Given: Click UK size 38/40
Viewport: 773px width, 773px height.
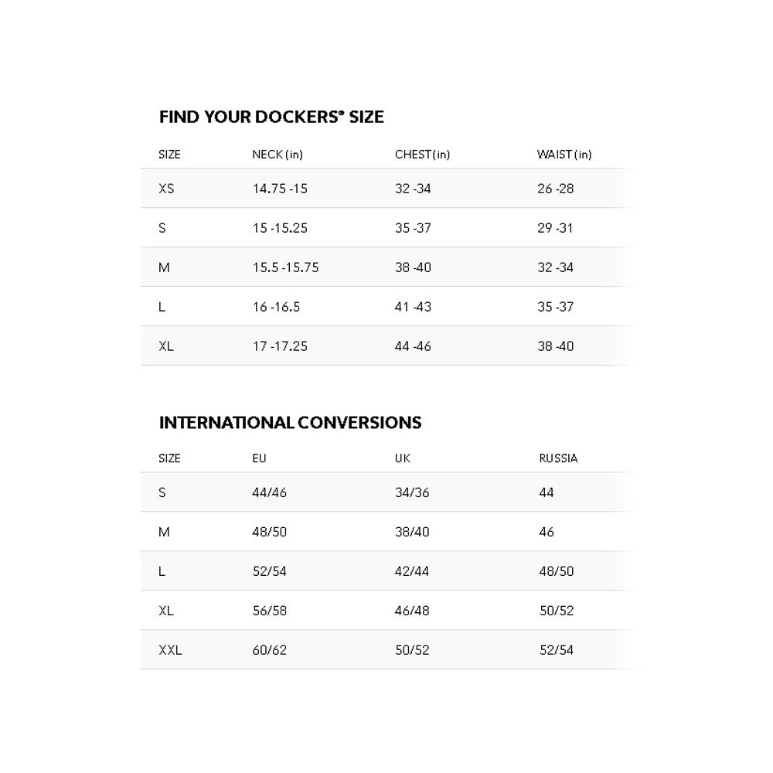Looking at the screenshot, I should [x=412, y=532].
